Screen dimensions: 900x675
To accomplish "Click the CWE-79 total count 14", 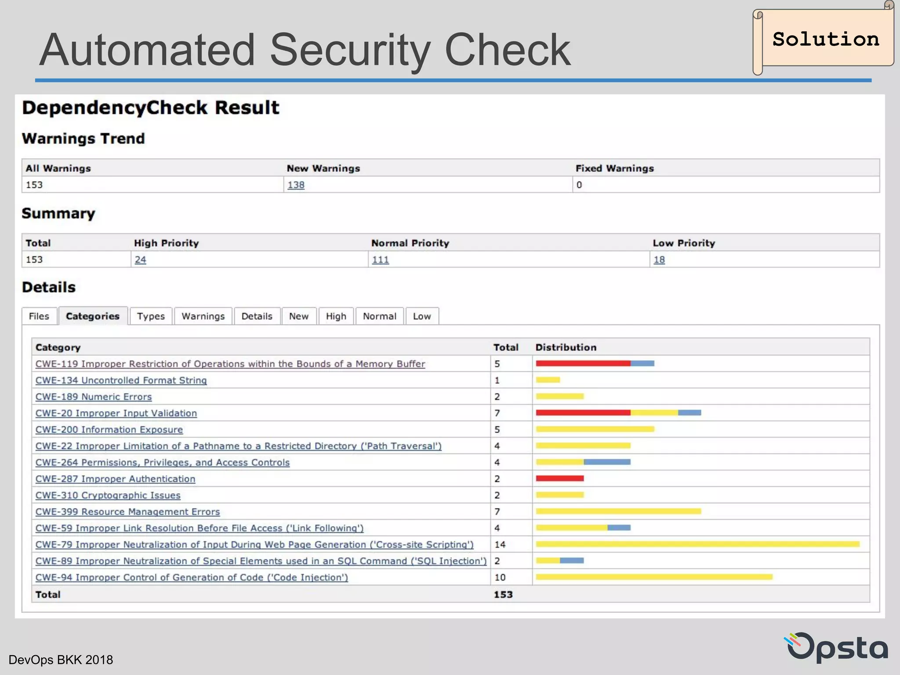I will (x=500, y=544).
